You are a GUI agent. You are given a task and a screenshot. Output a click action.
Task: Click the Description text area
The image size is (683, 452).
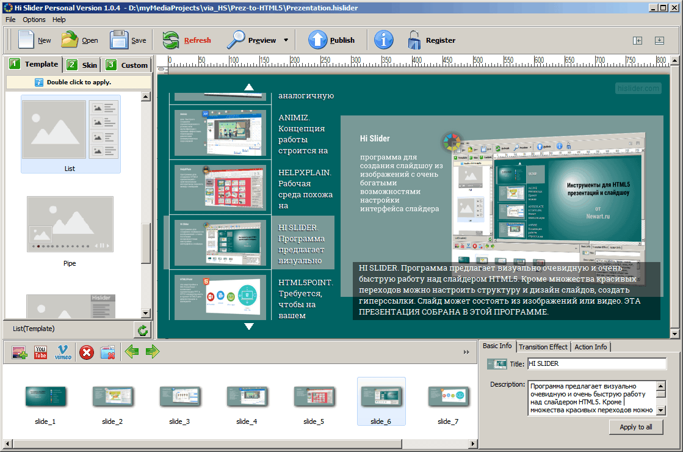tap(591, 398)
